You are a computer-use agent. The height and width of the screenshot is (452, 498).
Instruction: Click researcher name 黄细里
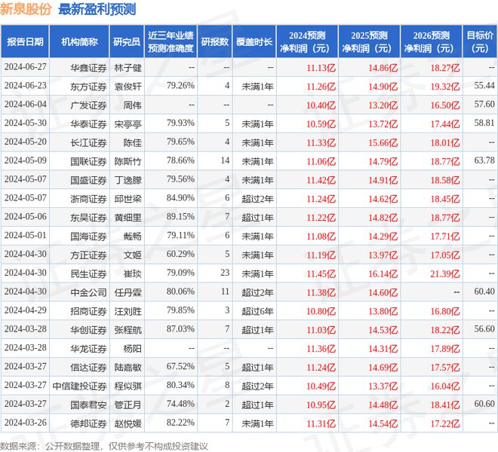[128, 217]
